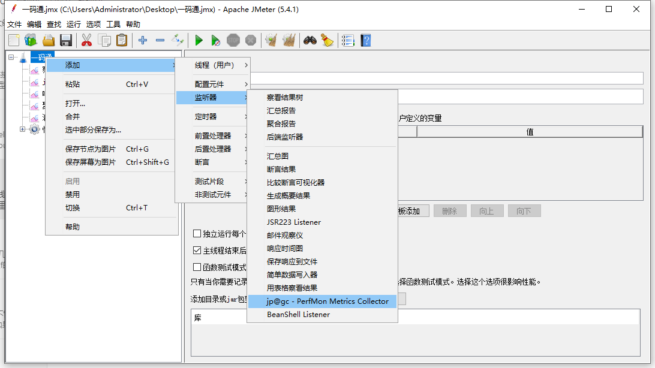Open the 运行 menu
The width and height of the screenshot is (655, 368).
[x=74, y=24]
